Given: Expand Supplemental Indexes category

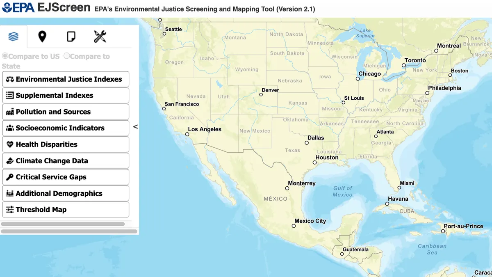Looking at the screenshot, I should point(66,95).
